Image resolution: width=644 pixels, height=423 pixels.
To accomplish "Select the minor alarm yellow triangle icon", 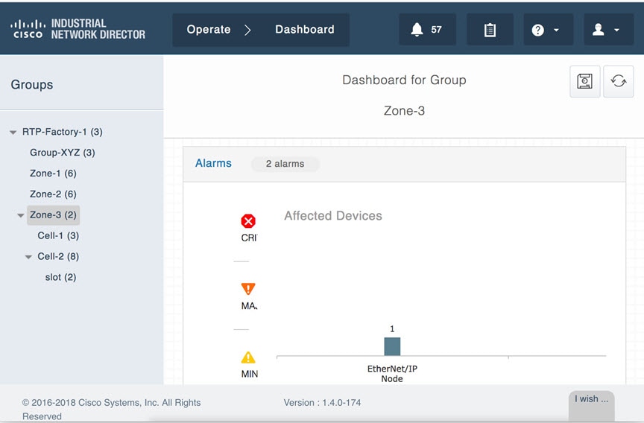I will pyautogui.click(x=248, y=357).
